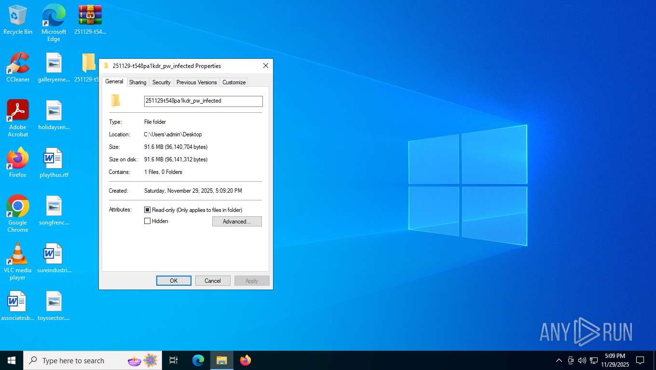Click the C:\Users\admin\Desktop location text
The height and width of the screenshot is (370, 656).
pyautogui.click(x=173, y=134)
